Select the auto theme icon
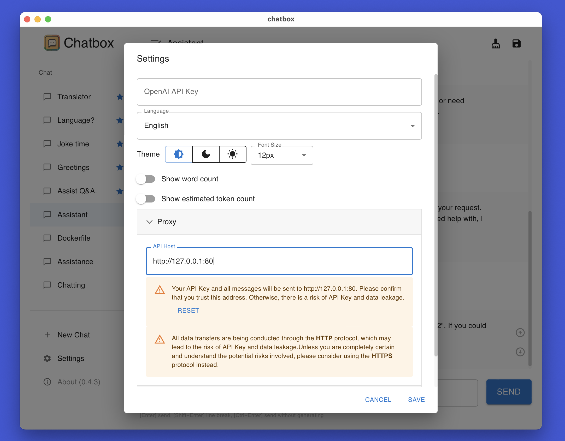The width and height of the screenshot is (565, 441). coord(179,154)
